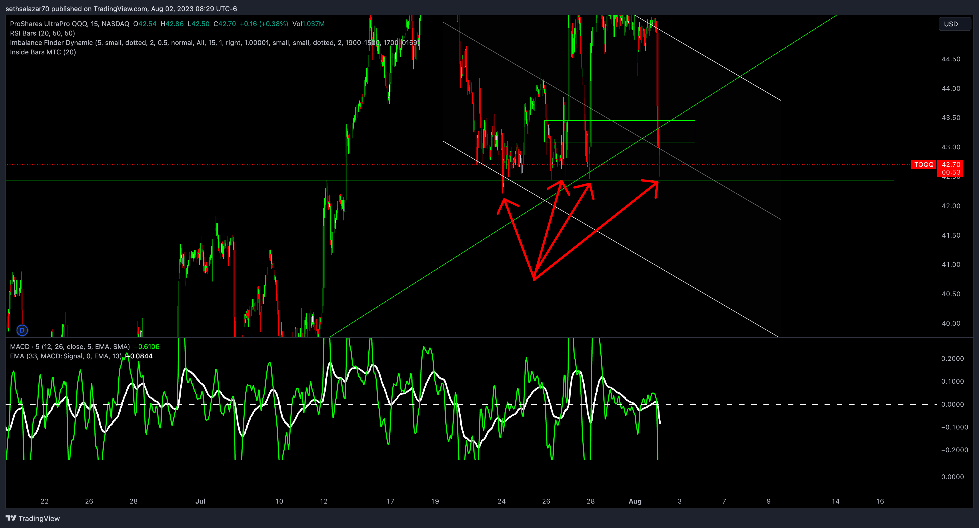Click the 41.00 price axis label
This screenshot has height=528, width=979.
tap(950, 264)
